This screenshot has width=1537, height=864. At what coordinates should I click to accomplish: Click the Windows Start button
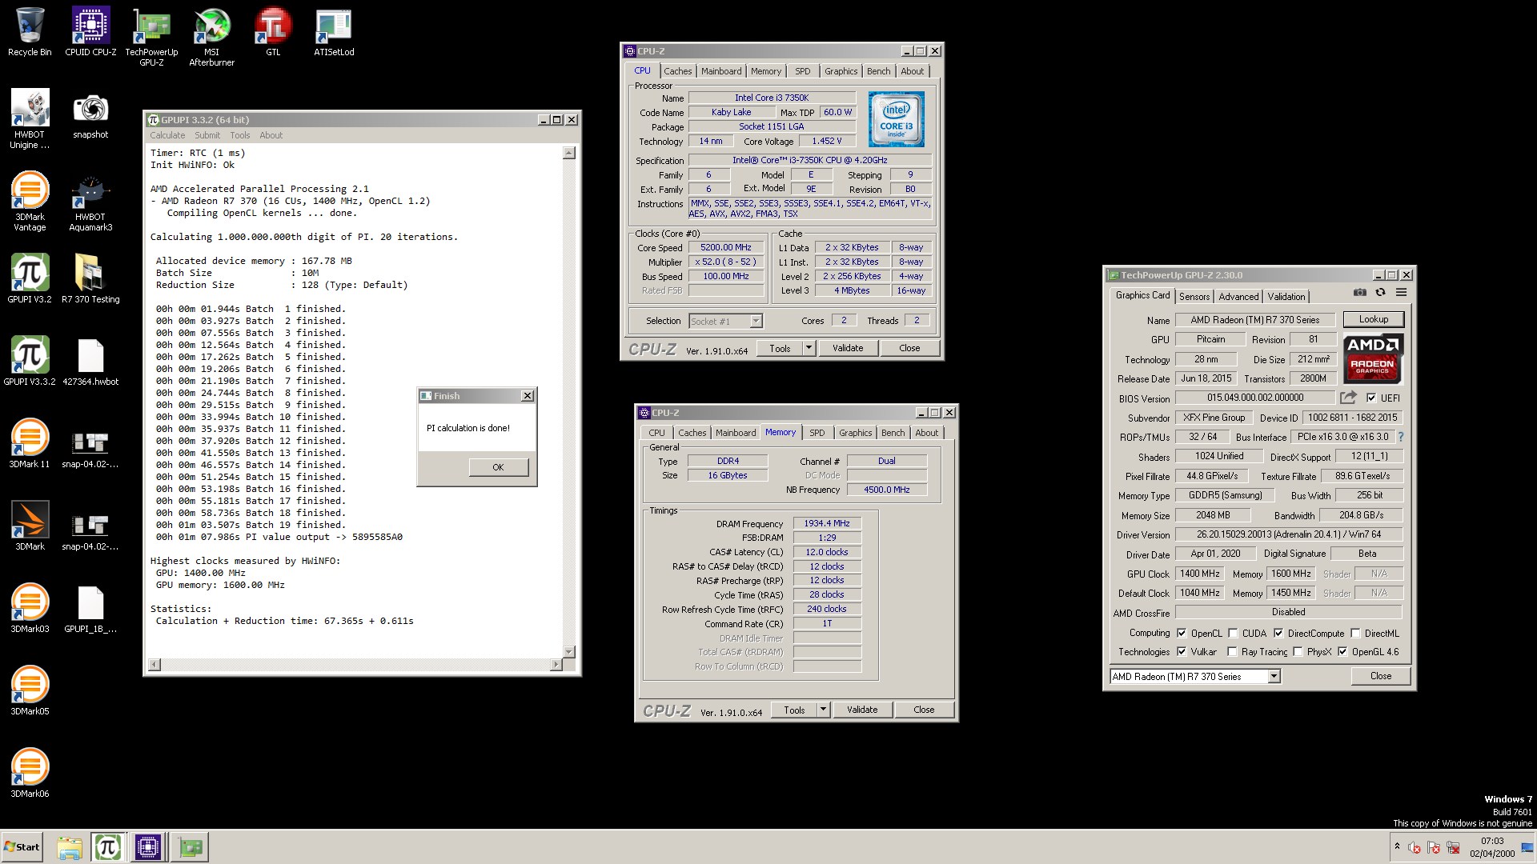[22, 847]
